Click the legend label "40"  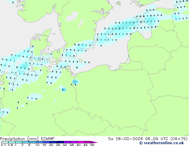point(78,145)
